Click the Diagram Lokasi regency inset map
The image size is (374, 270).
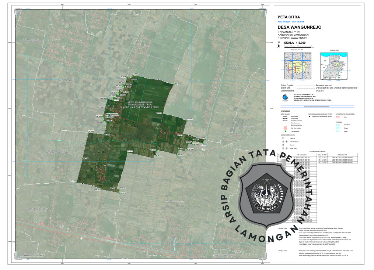[x=335, y=66]
